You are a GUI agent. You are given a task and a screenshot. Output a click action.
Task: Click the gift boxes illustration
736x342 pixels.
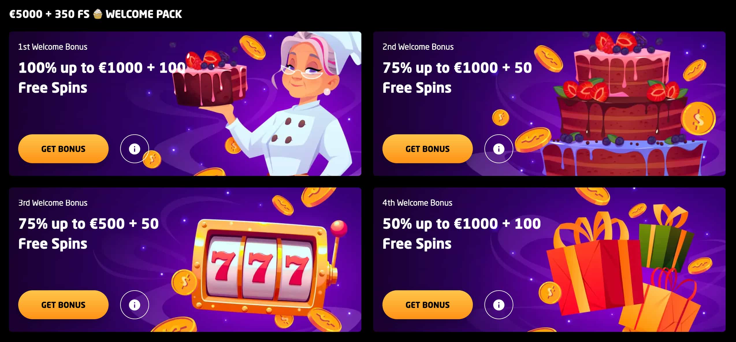pos(621,269)
